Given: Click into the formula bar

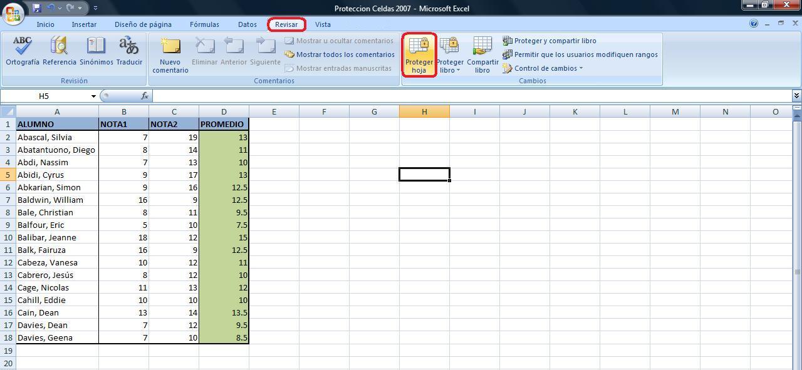Looking at the screenshot, I should click(x=472, y=96).
